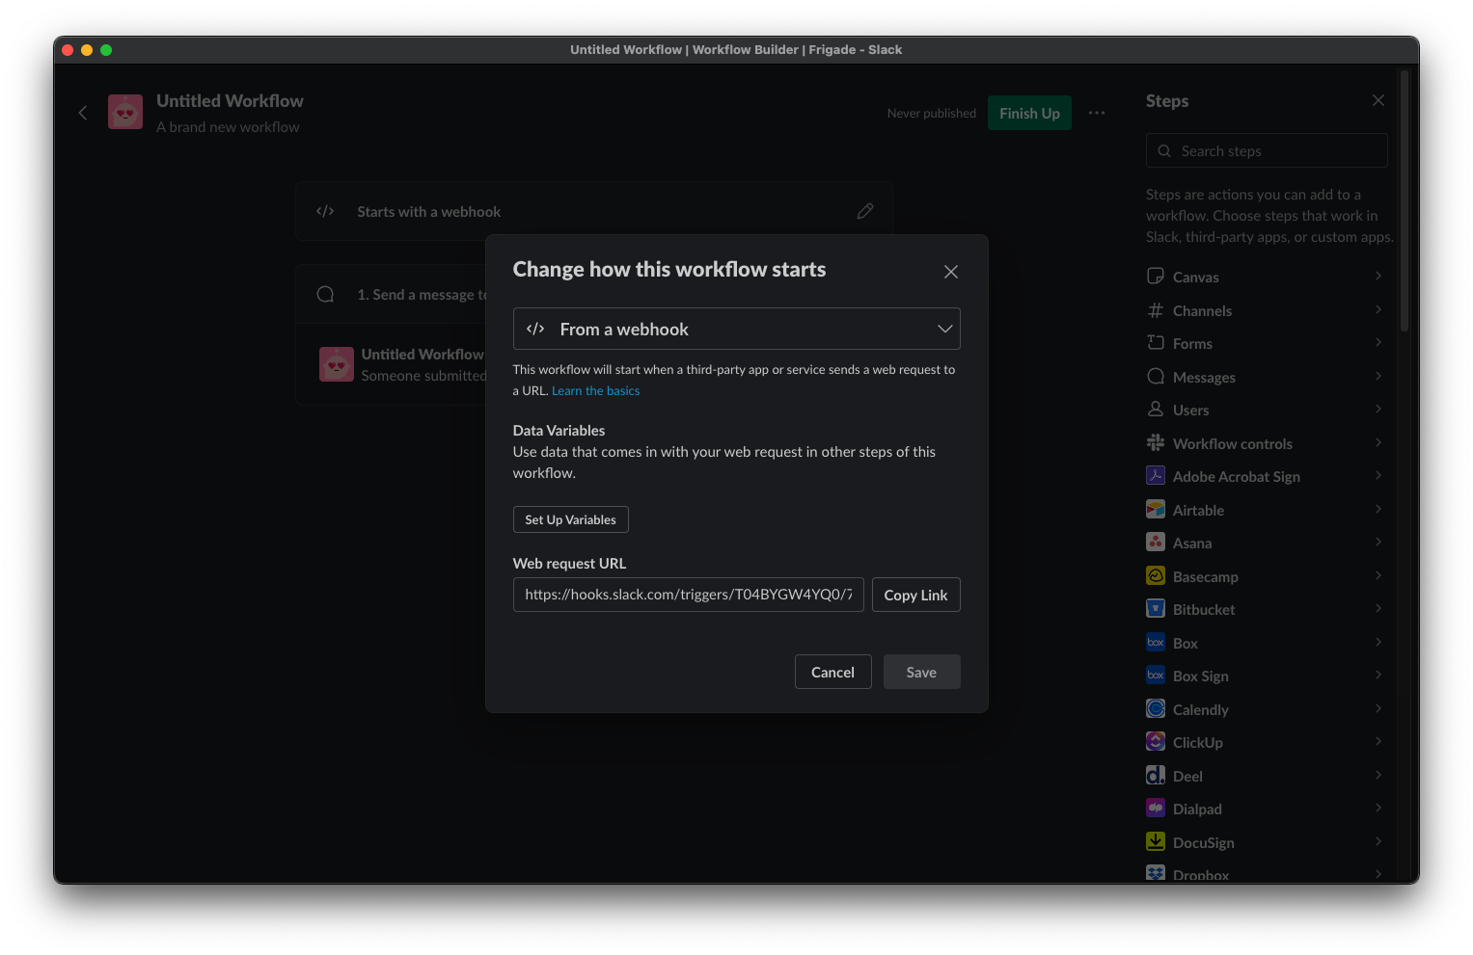Select the Starts with a webhook step
The width and height of the screenshot is (1473, 955).
tap(593, 211)
